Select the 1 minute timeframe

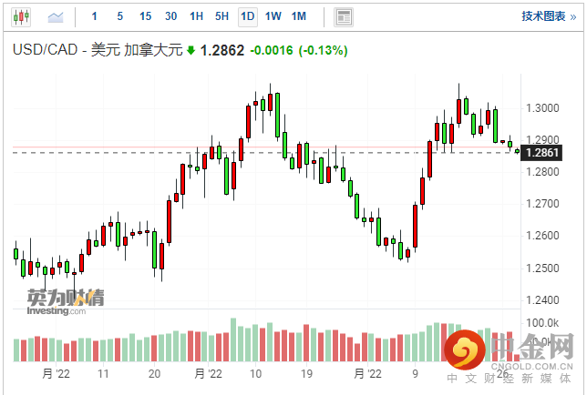[x=97, y=16]
